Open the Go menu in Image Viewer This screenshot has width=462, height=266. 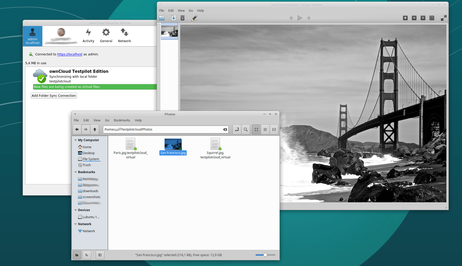191,10
